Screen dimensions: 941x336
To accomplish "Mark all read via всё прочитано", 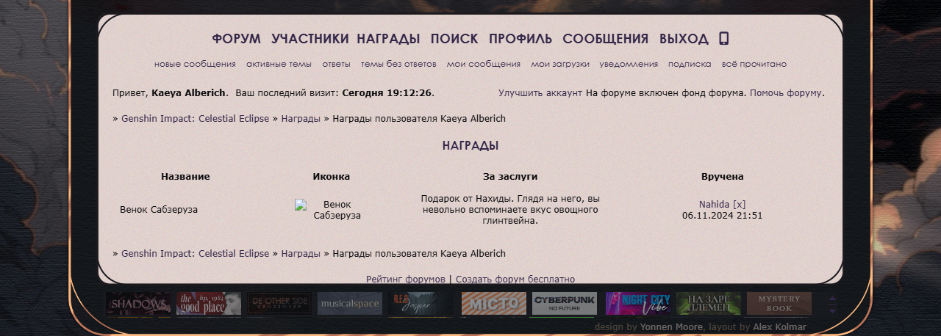I will [754, 64].
